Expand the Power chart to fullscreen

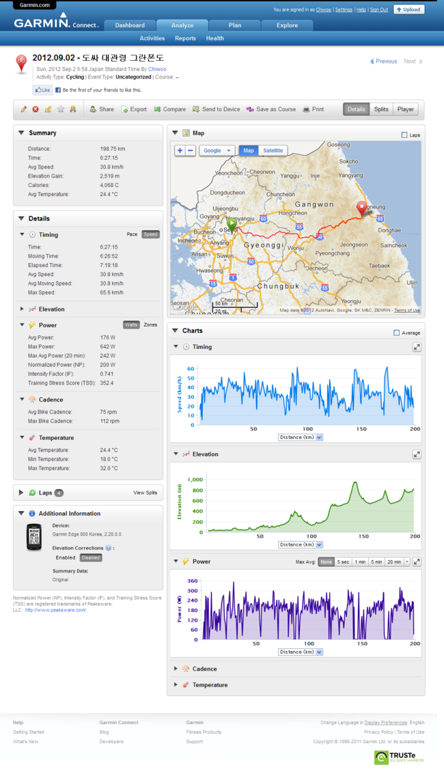point(417,562)
